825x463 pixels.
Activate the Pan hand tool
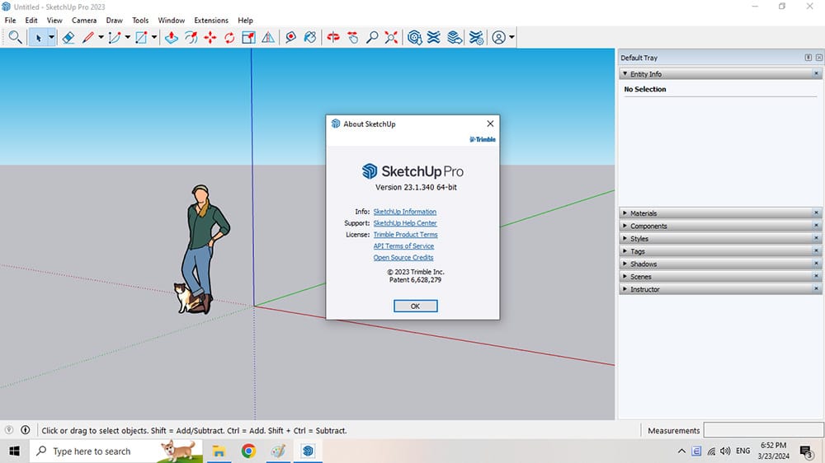(x=352, y=37)
